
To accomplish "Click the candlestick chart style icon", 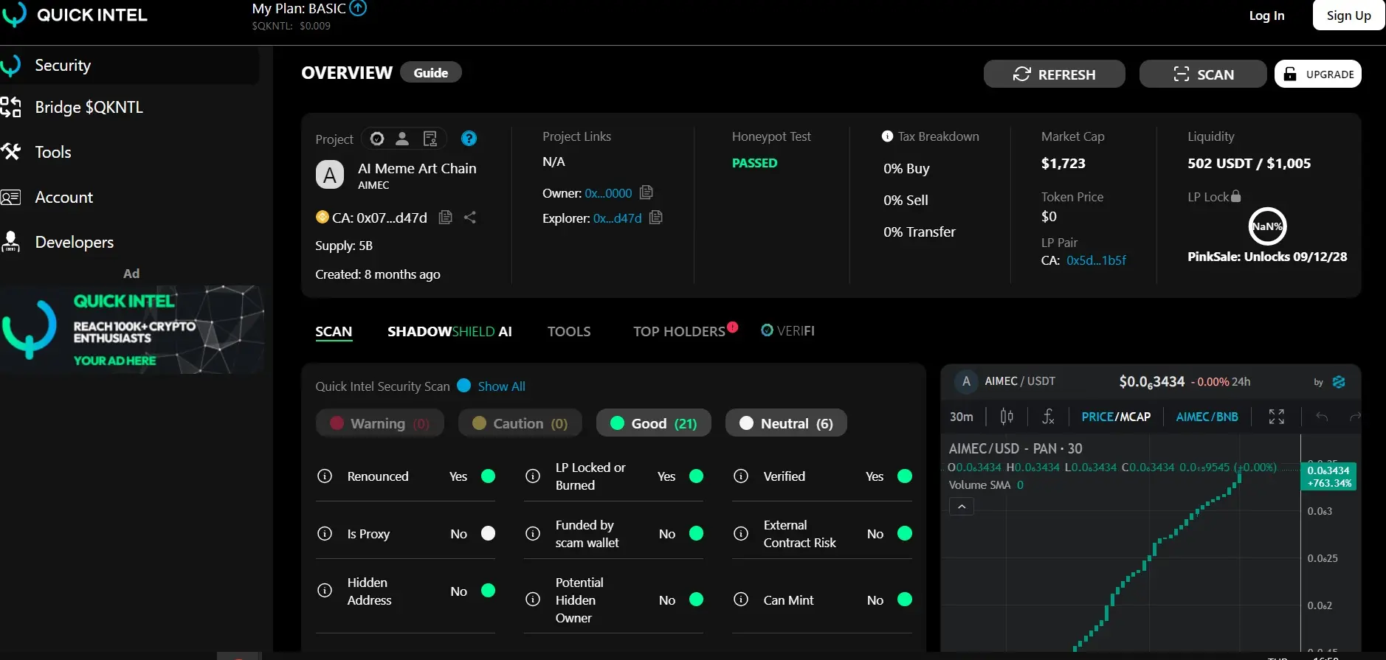I will (x=1007, y=417).
